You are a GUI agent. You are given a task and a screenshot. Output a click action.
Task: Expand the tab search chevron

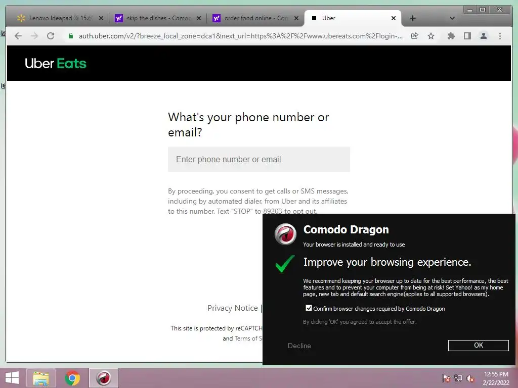(x=452, y=18)
